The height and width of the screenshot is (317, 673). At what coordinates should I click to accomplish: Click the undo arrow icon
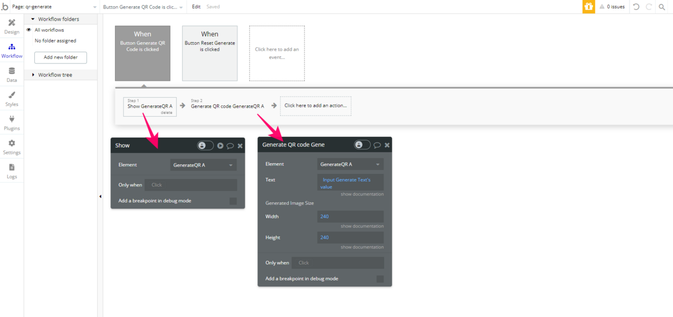pos(636,7)
